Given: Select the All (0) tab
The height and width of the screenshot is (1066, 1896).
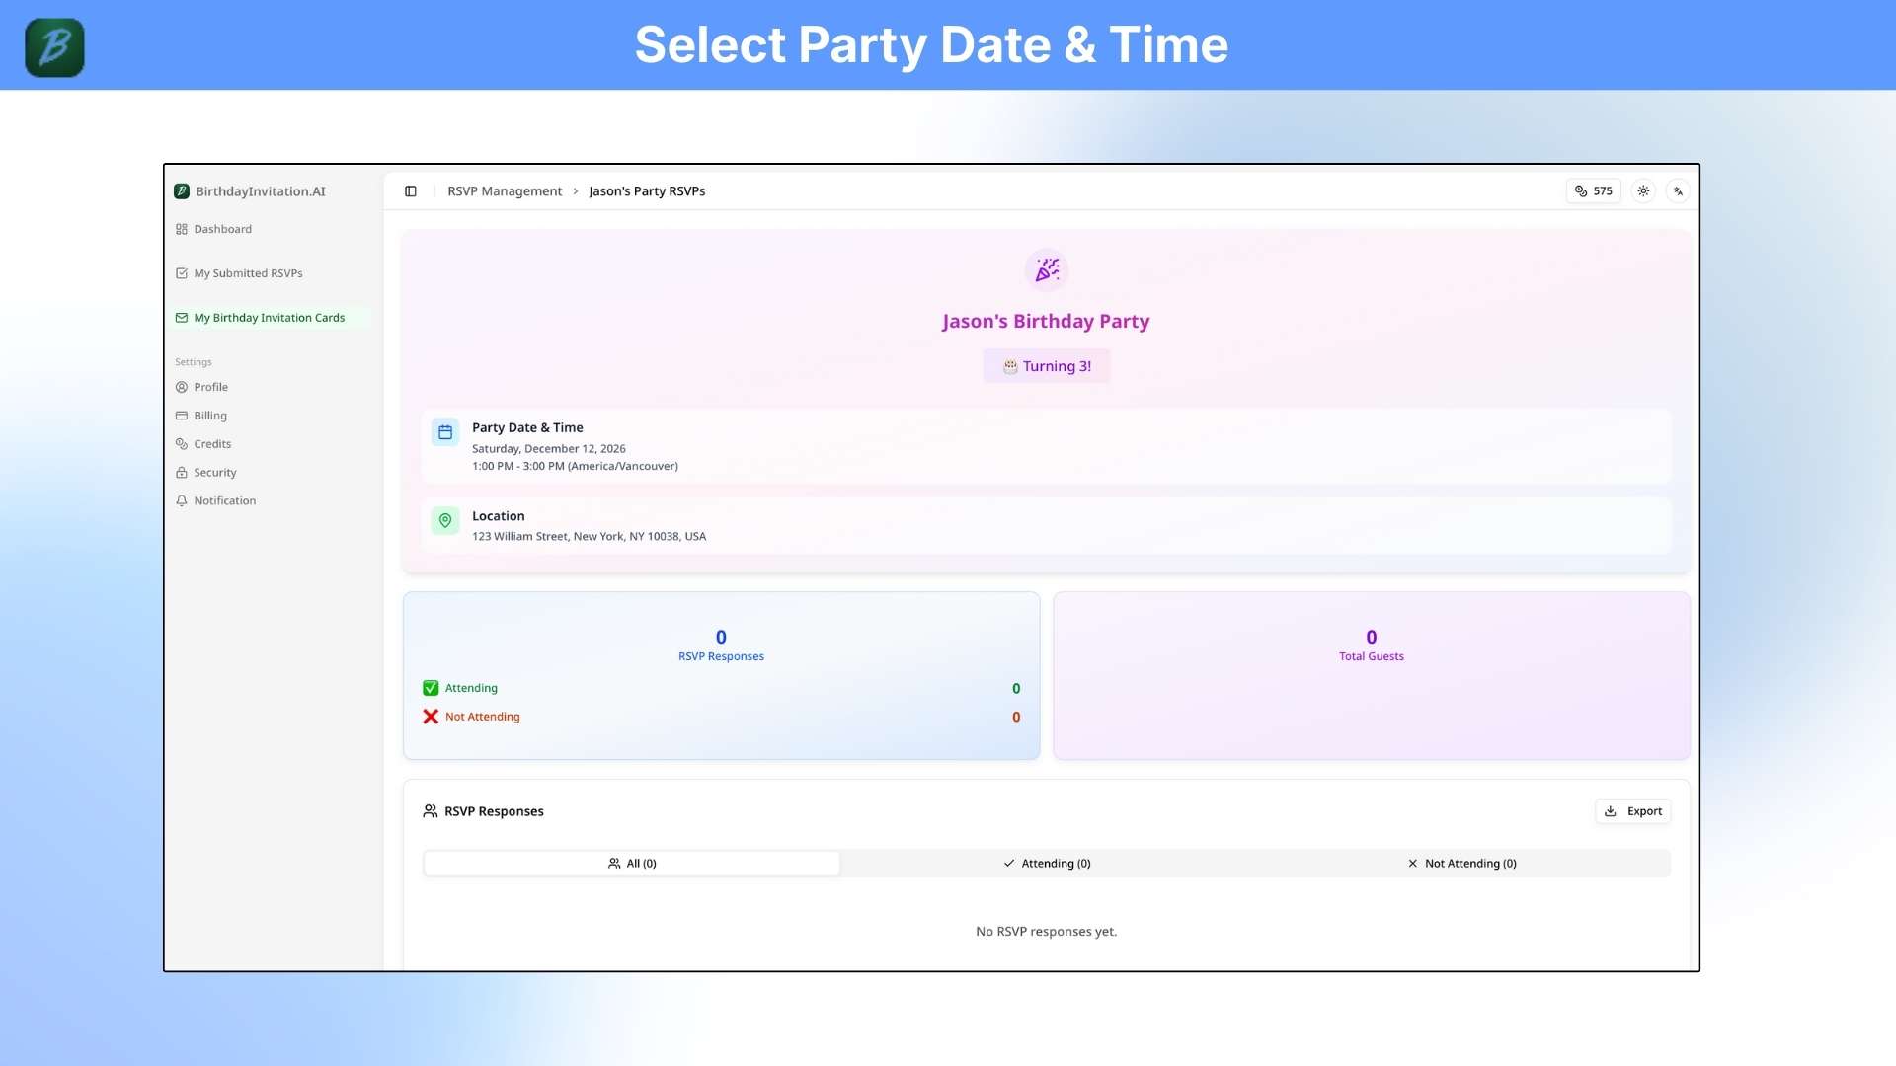Looking at the screenshot, I should (632, 864).
